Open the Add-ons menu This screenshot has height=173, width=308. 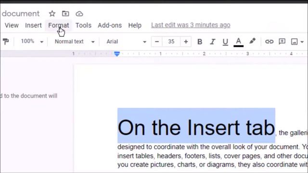[x=110, y=25]
